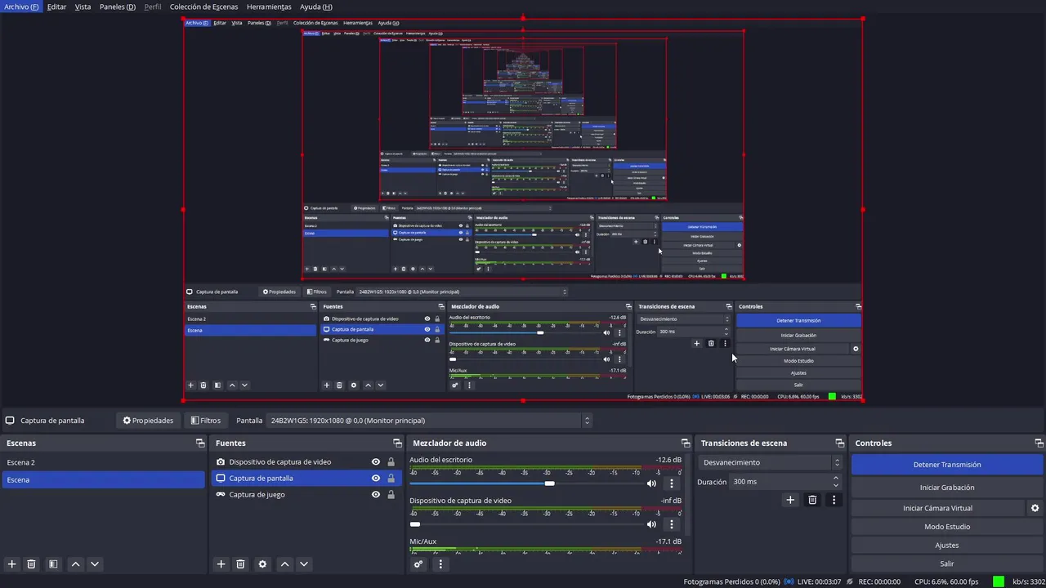Screen dimensions: 1046x588
Task: Undock the Mezclador de audio panel
Action: (x=685, y=443)
